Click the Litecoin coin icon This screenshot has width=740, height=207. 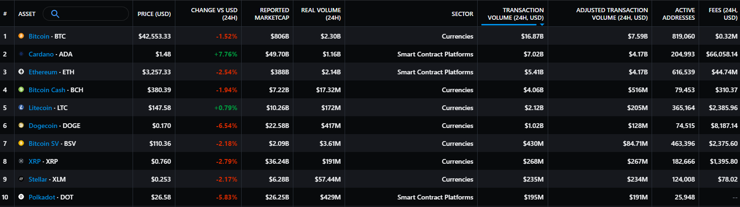(21, 108)
